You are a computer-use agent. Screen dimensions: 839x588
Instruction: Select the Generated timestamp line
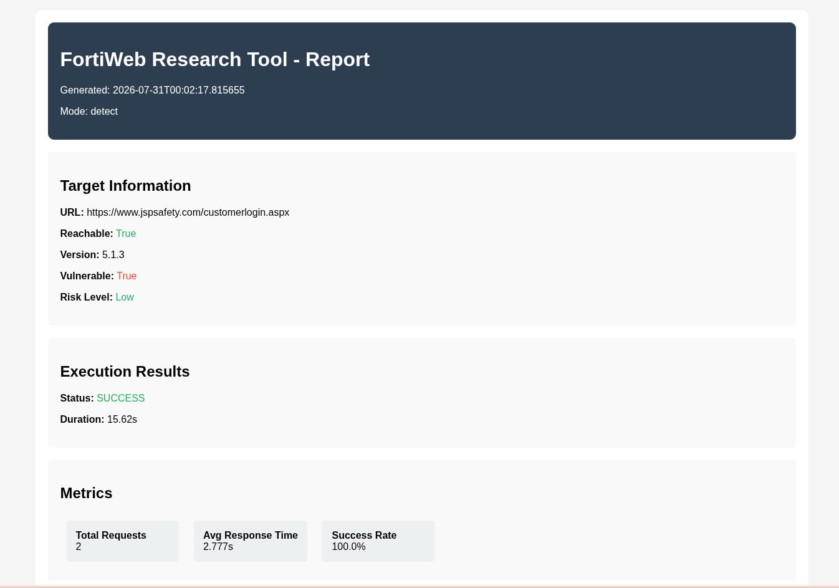(x=152, y=90)
